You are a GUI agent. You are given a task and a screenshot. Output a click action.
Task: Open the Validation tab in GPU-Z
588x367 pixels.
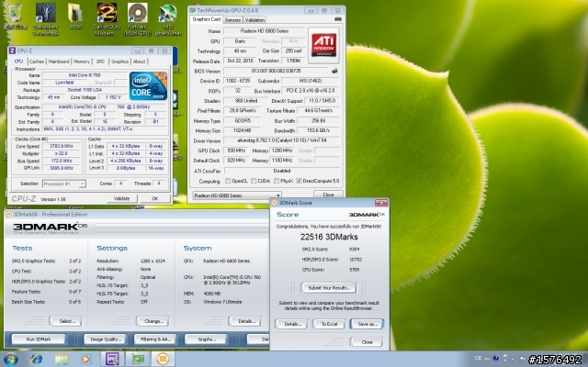click(x=254, y=20)
